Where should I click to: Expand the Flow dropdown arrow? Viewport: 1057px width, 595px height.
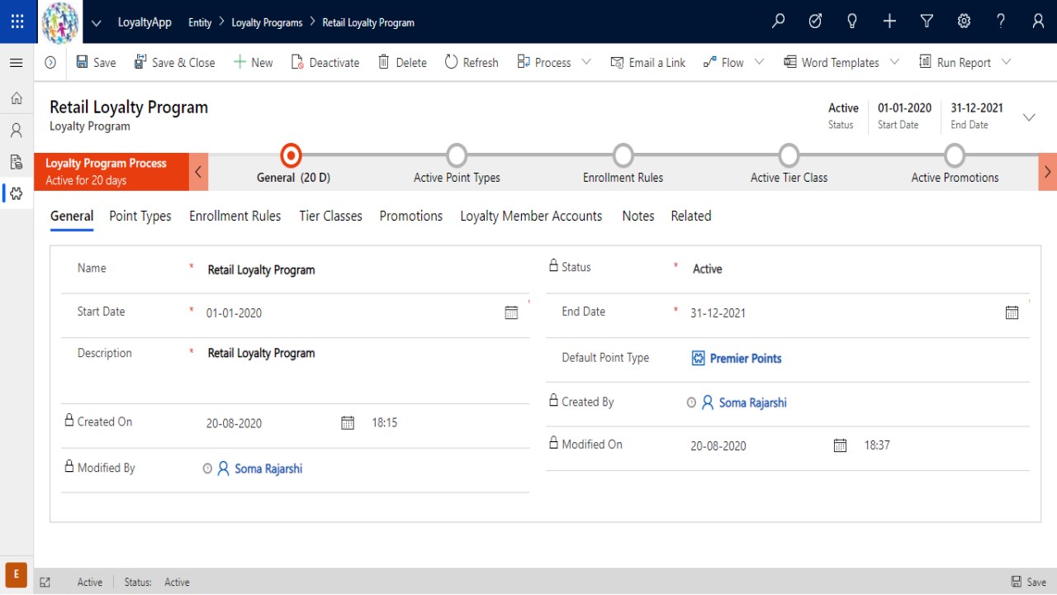(759, 62)
